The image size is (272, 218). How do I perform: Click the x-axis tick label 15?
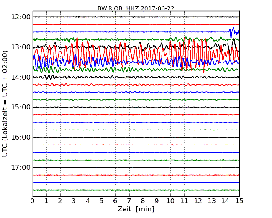[x=239, y=201]
